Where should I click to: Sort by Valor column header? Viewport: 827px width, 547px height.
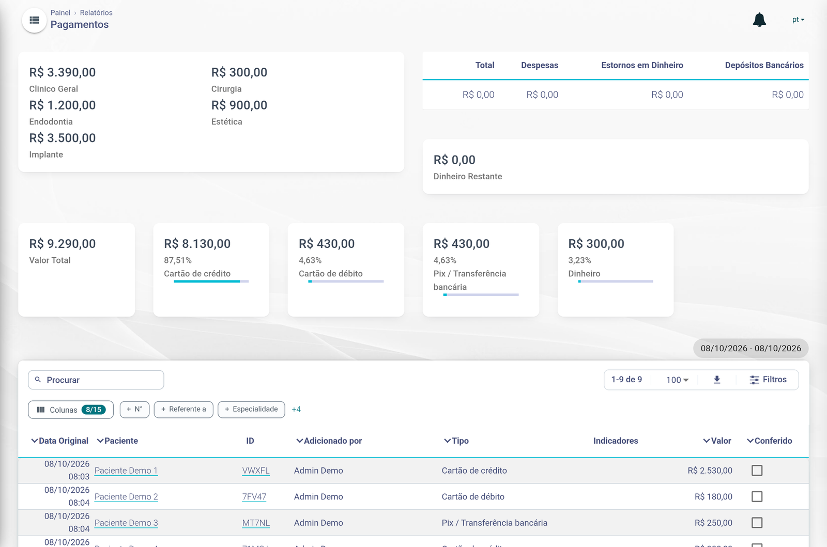pyautogui.click(x=717, y=441)
